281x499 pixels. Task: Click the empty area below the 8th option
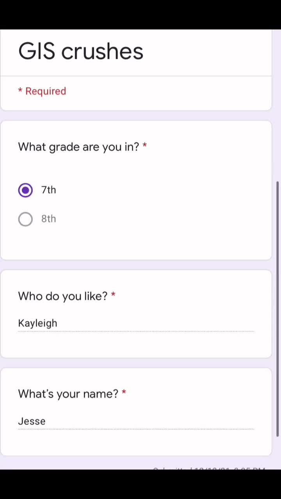click(x=136, y=244)
